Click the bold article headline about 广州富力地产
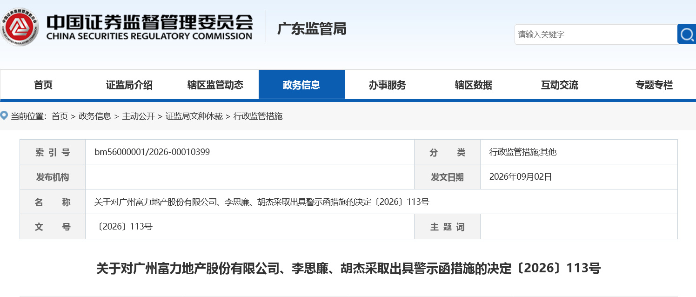The height and width of the screenshot is (297, 696). [x=348, y=268]
